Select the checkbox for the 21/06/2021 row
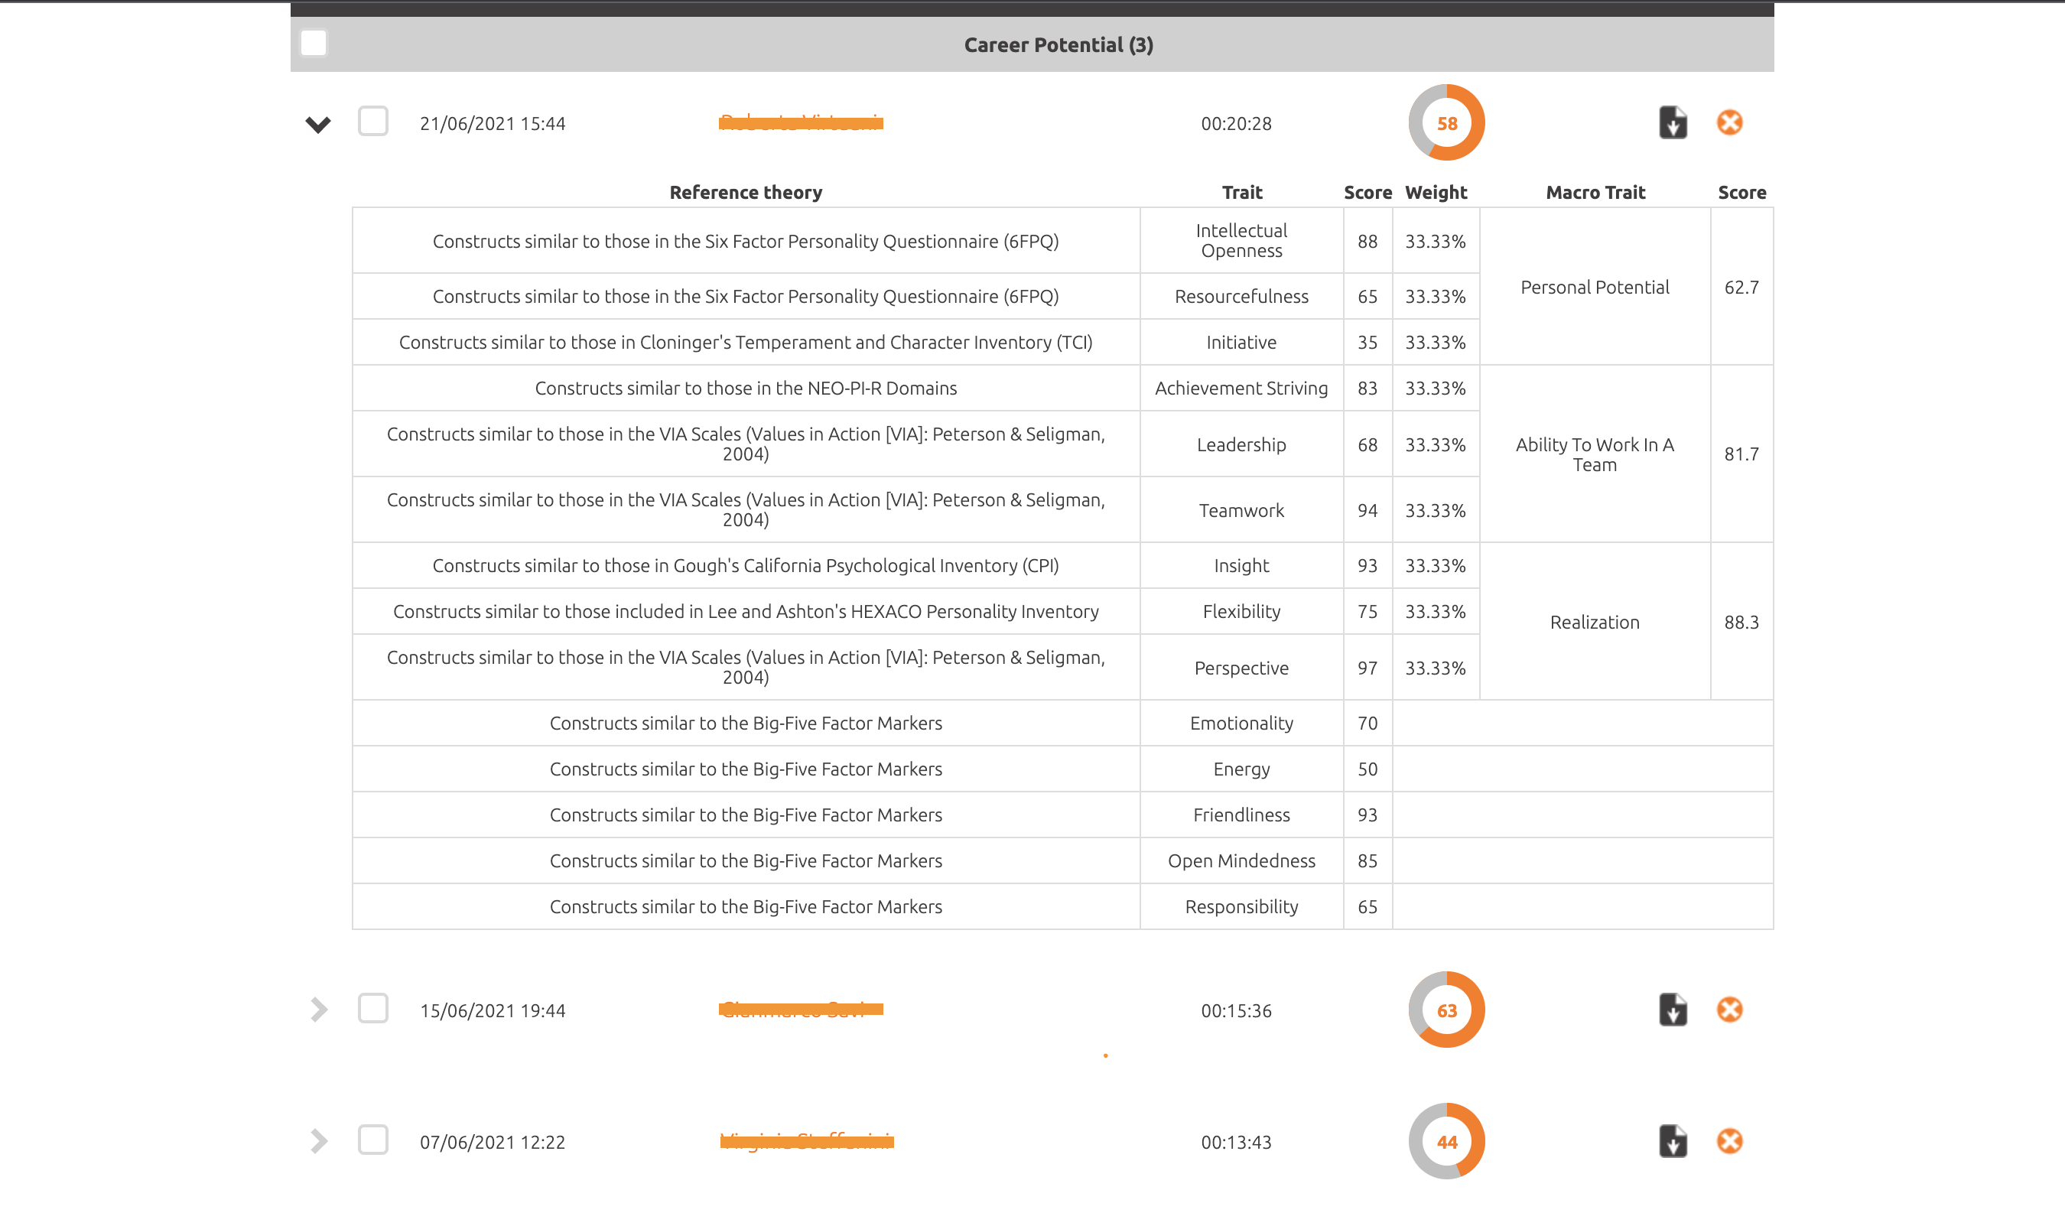The width and height of the screenshot is (2065, 1213). (x=373, y=122)
